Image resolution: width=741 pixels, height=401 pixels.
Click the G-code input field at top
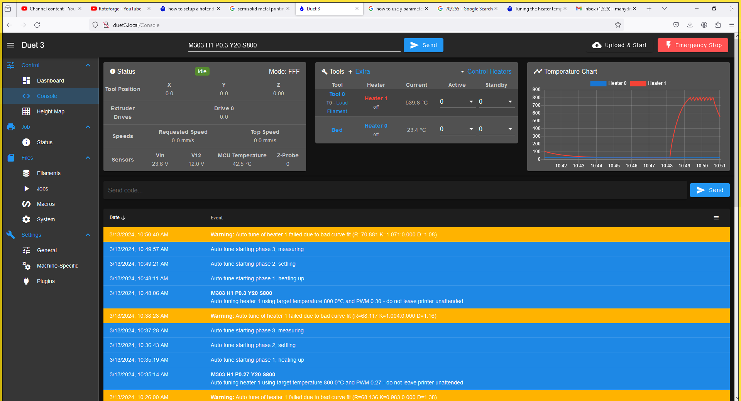coord(294,45)
